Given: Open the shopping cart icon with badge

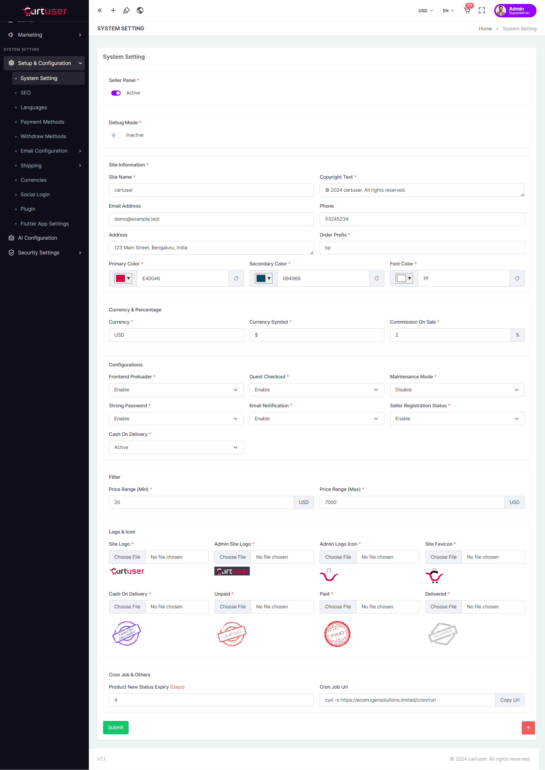Looking at the screenshot, I should click(x=467, y=10).
